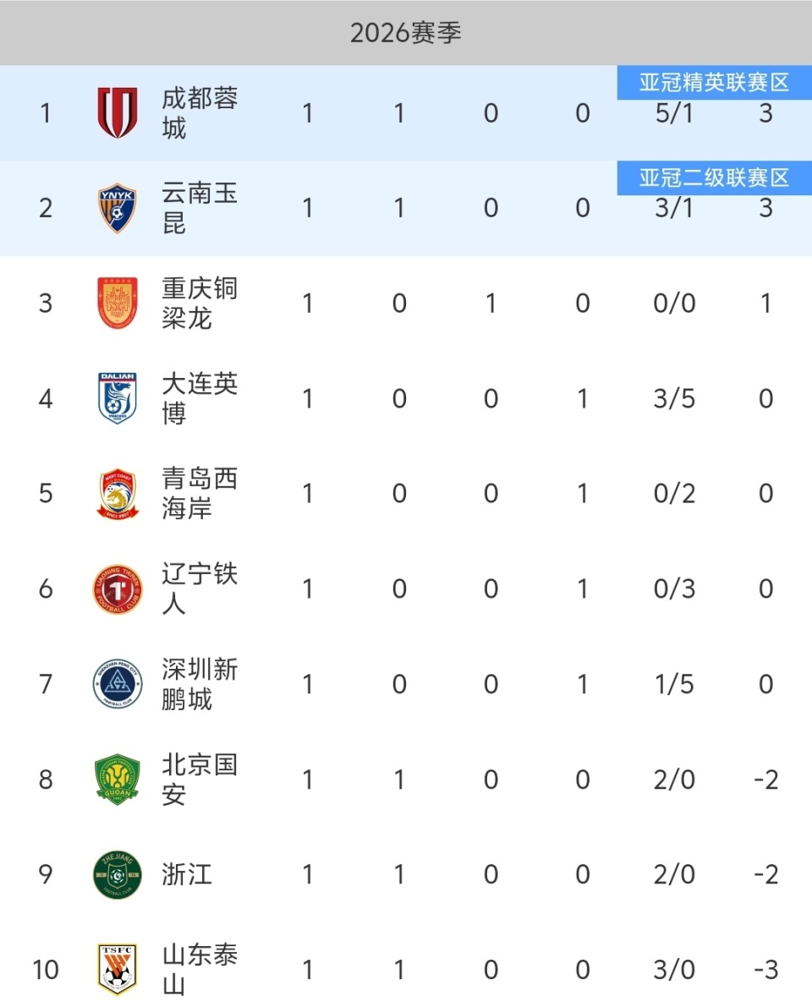Click the Qingdao West Coast crest
The image size is (812, 1007).
(x=117, y=493)
